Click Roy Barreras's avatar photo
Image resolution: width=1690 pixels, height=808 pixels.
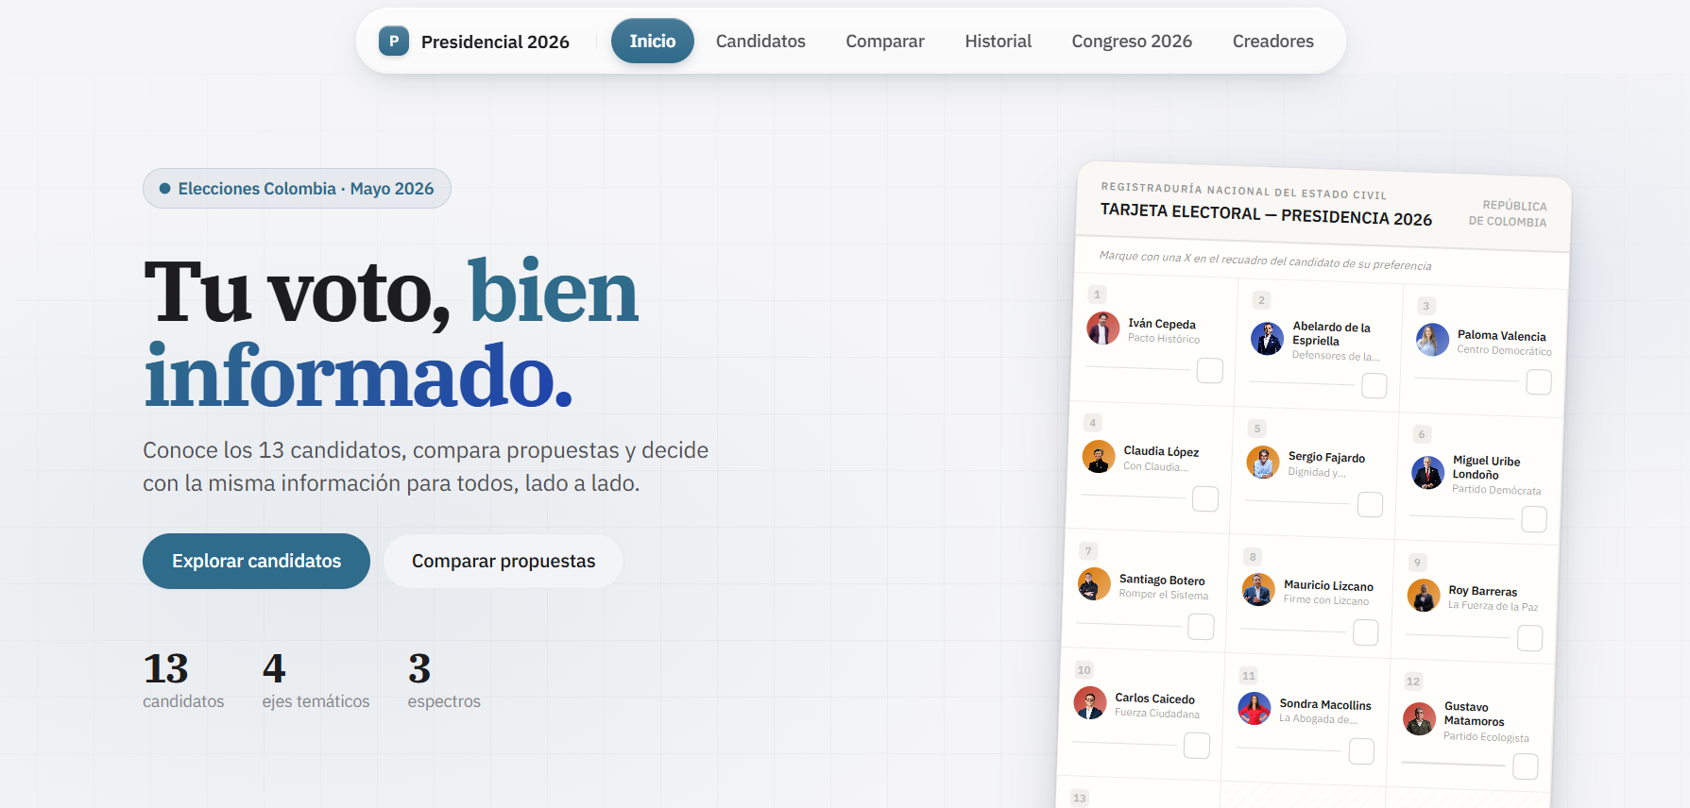point(1424,596)
